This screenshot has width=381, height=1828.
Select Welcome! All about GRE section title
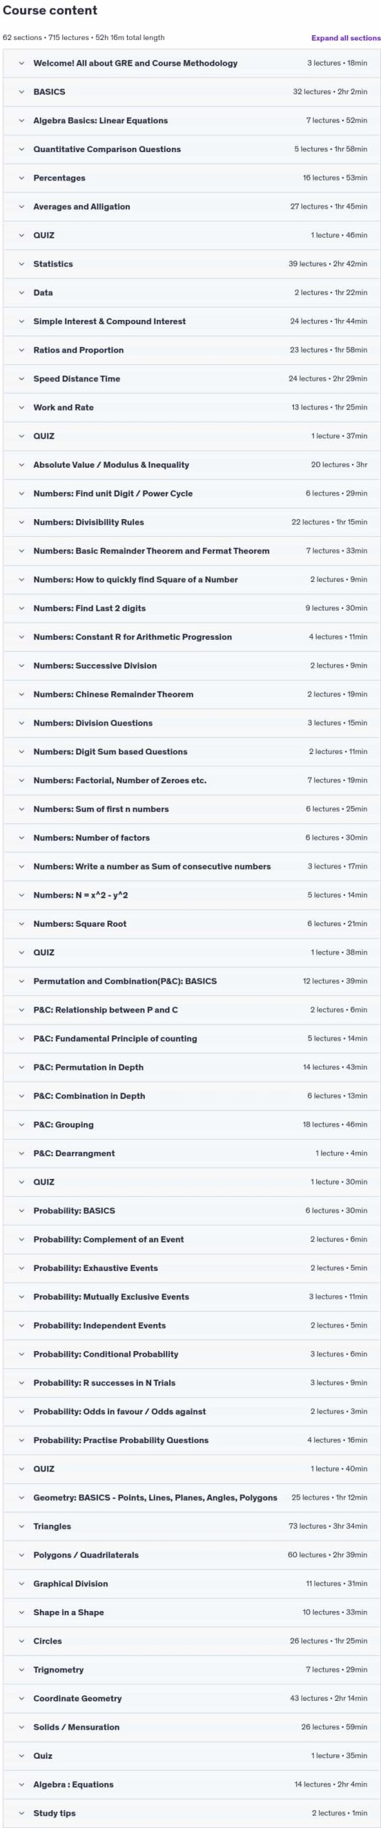136,64
